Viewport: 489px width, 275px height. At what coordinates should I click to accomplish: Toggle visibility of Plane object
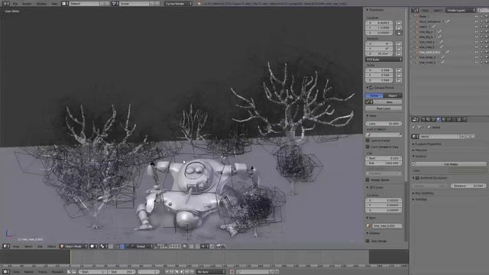click(477, 16)
